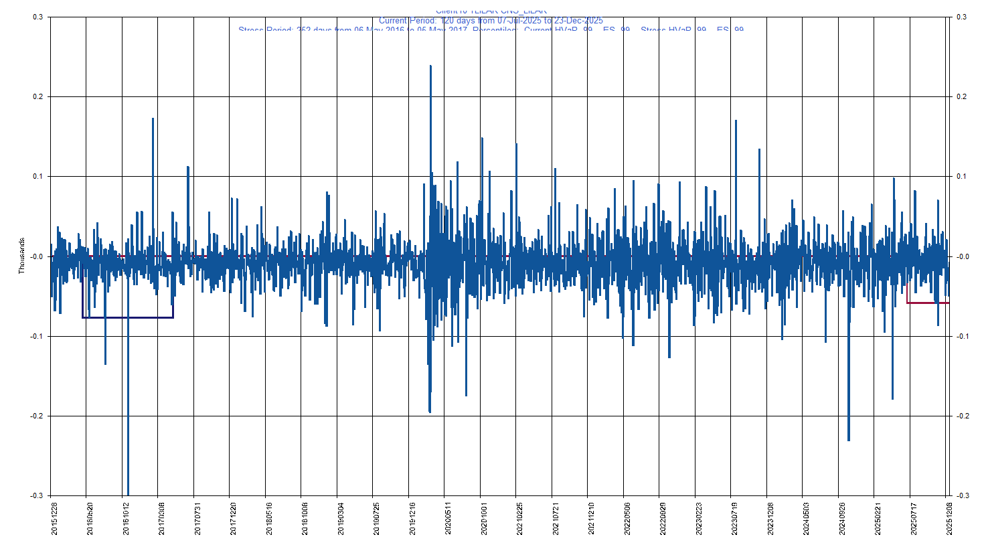Click the 20210225 x-axis date label
Screen dimensions: 984x549
(x=519, y=519)
